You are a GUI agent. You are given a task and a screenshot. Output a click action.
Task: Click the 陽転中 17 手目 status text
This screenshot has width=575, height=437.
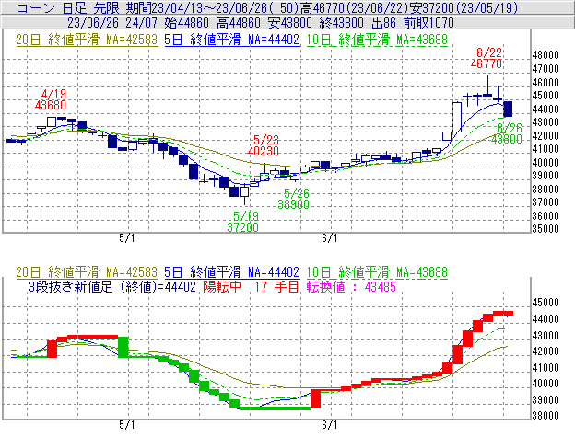[251, 286]
